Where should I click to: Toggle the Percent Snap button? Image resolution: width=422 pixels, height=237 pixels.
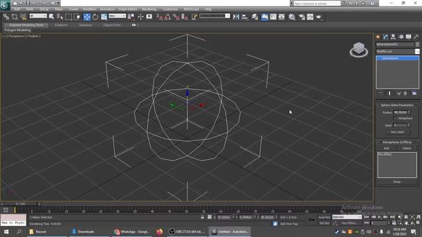click(x=176, y=17)
